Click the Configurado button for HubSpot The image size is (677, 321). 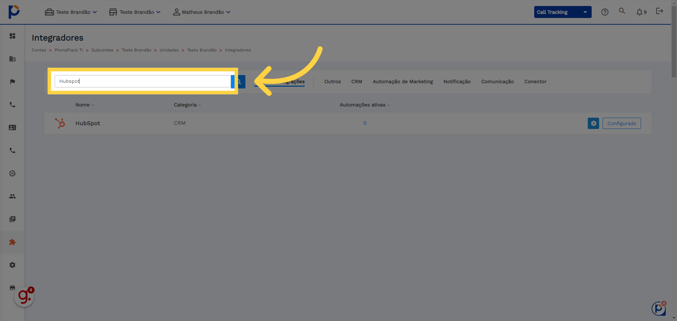622,123
